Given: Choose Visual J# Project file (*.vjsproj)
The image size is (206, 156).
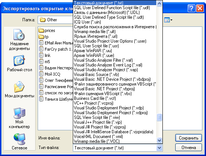Looking at the screenshot, I should (115, 127).
